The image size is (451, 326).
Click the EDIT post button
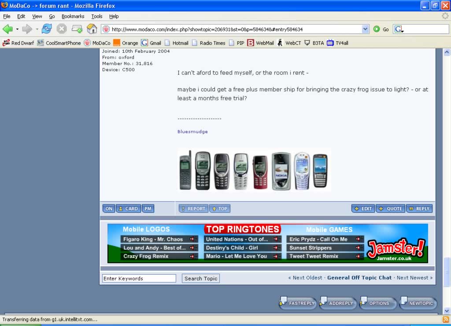click(363, 209)
